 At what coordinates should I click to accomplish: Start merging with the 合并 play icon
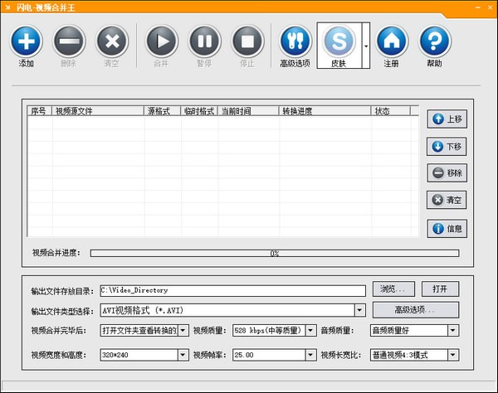coord(162,41)
